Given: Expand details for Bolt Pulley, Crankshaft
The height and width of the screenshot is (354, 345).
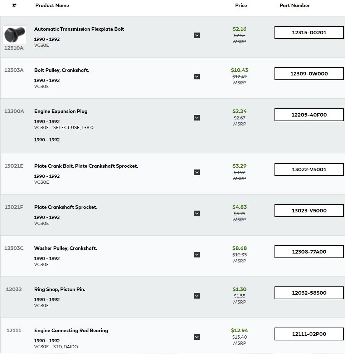Looking at the screenshot, I should [x=197, y=77].
